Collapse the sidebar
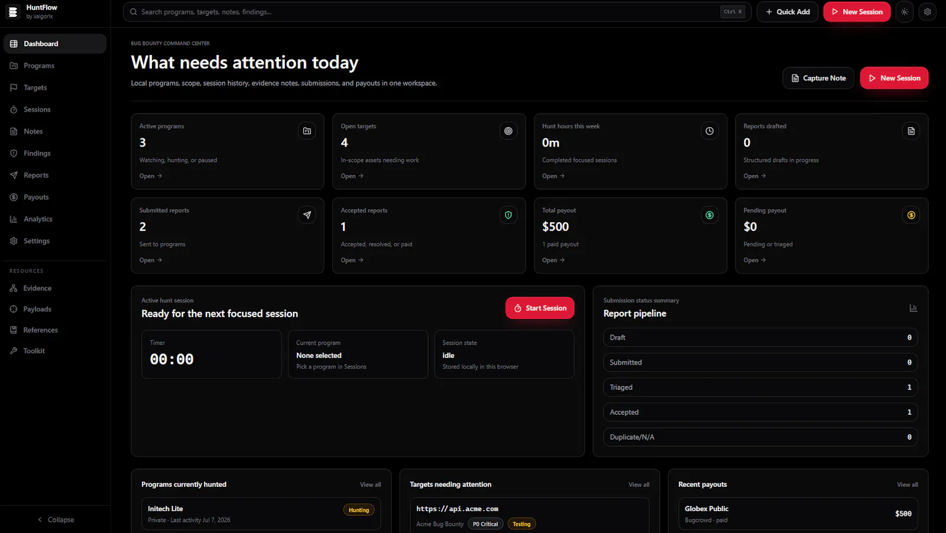The width and height of the screenshot is (946, 533). [x=56, y=519]
